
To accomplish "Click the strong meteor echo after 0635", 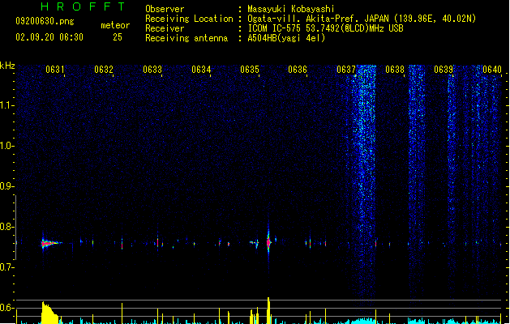I will pos(268,242).
